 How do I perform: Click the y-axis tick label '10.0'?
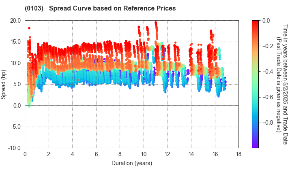pos(15,63)
